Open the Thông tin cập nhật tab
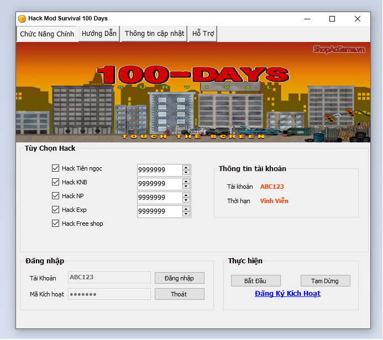The width and height of the screenshot is (383, 340). [x=154, y=34]
